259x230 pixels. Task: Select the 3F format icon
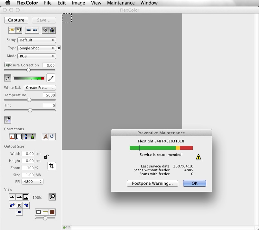(12, 30)
